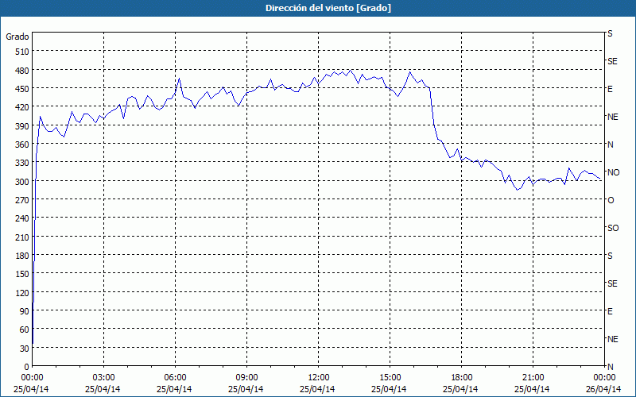Viewport: 636px width, 397px height.
Task: Choose the 180 degree label
Action: tap(22, 256)
